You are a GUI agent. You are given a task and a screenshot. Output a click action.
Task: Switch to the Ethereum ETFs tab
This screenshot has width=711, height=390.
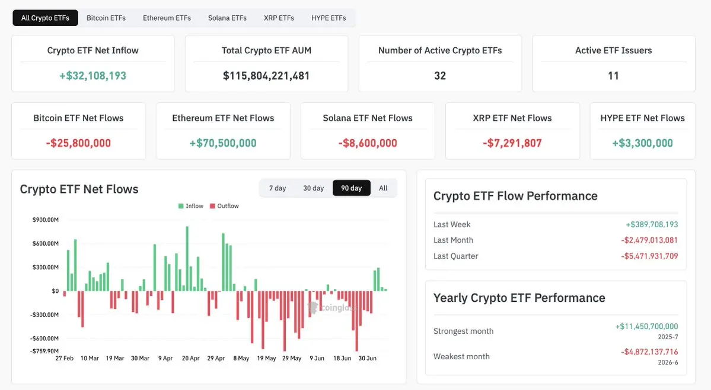coord(167,18)
